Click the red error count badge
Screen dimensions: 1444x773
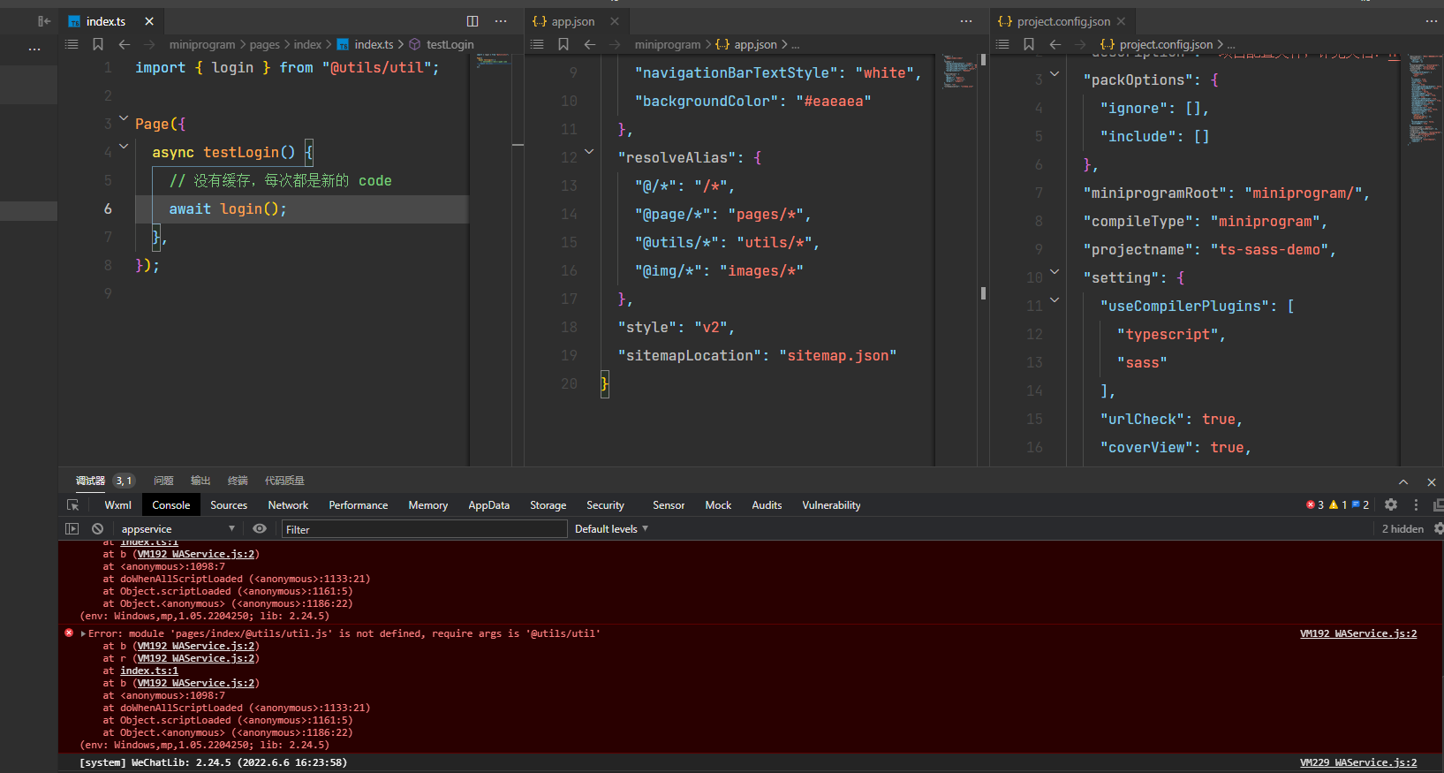1315,505
